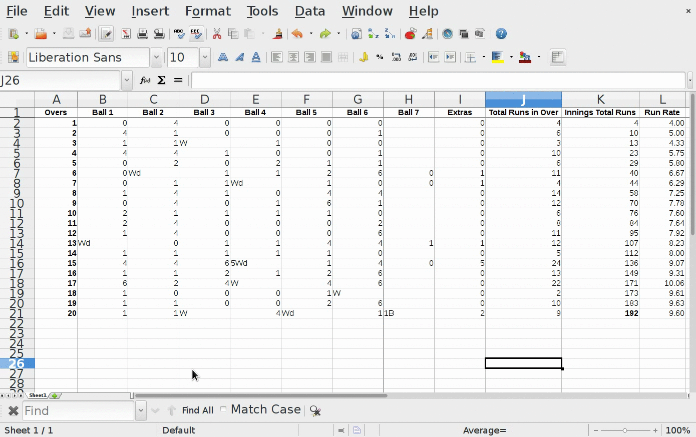Open background color dropdown arrow

point(511,57)
